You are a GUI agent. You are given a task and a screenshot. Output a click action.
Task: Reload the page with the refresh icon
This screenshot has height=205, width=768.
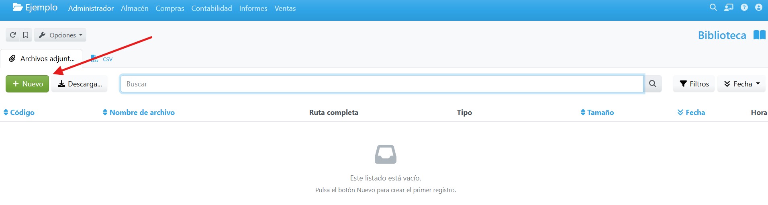point(13,35)
